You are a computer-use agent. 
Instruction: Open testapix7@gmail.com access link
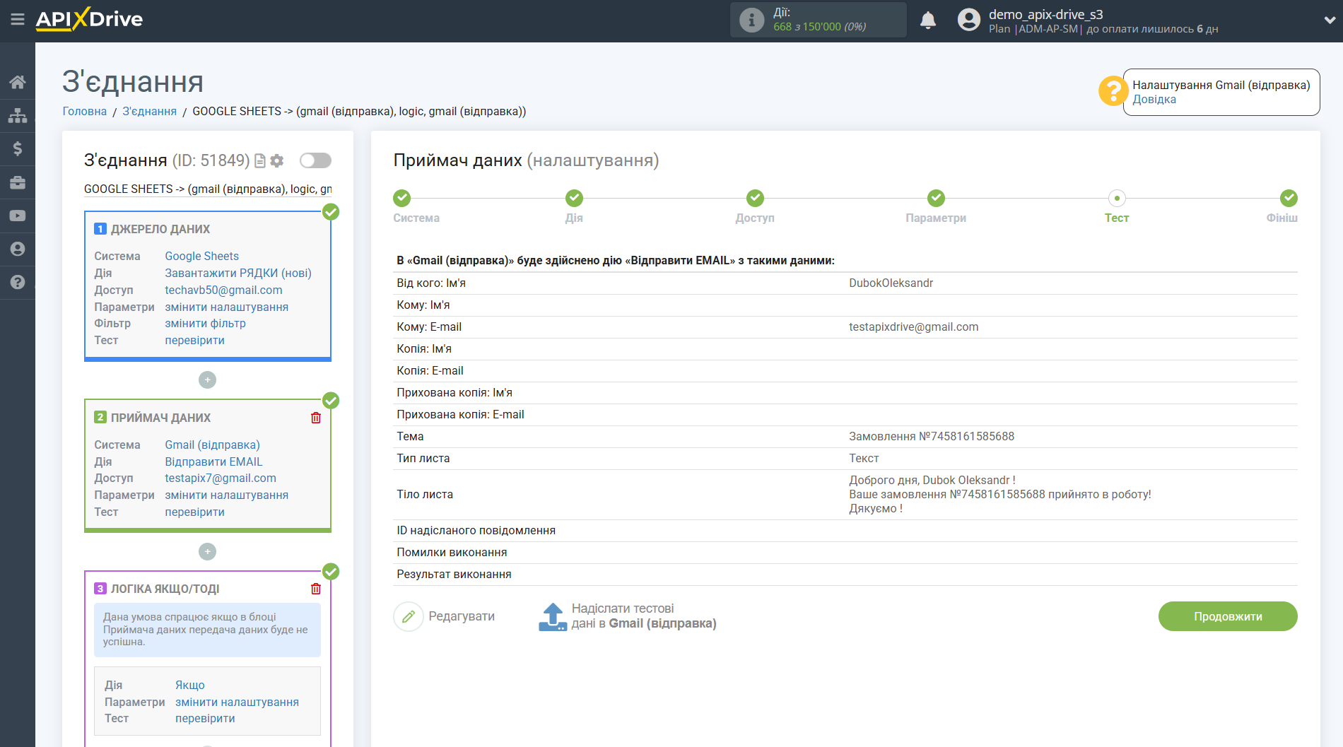pyautogui.click(x=221, y=478)
